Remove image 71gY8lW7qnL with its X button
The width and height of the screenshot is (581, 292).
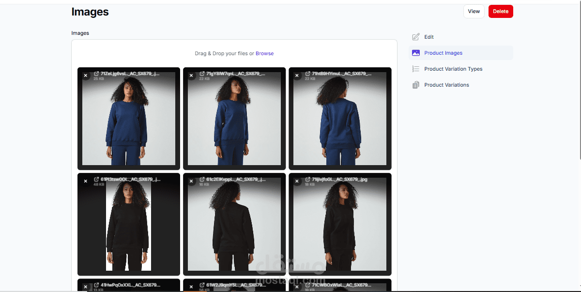click(x=191, y=76)
